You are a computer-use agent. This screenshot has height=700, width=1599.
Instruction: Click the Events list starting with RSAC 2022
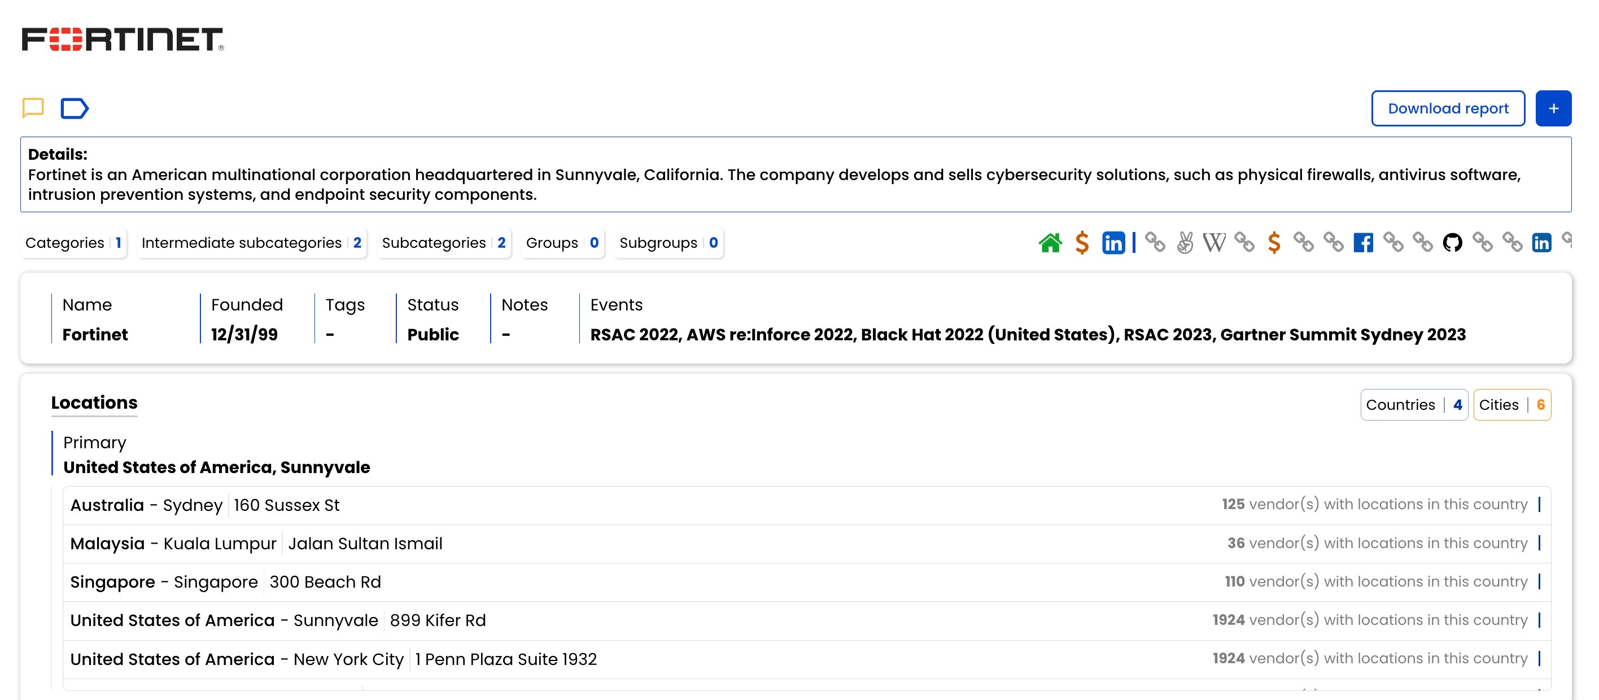pos(1028,335)
